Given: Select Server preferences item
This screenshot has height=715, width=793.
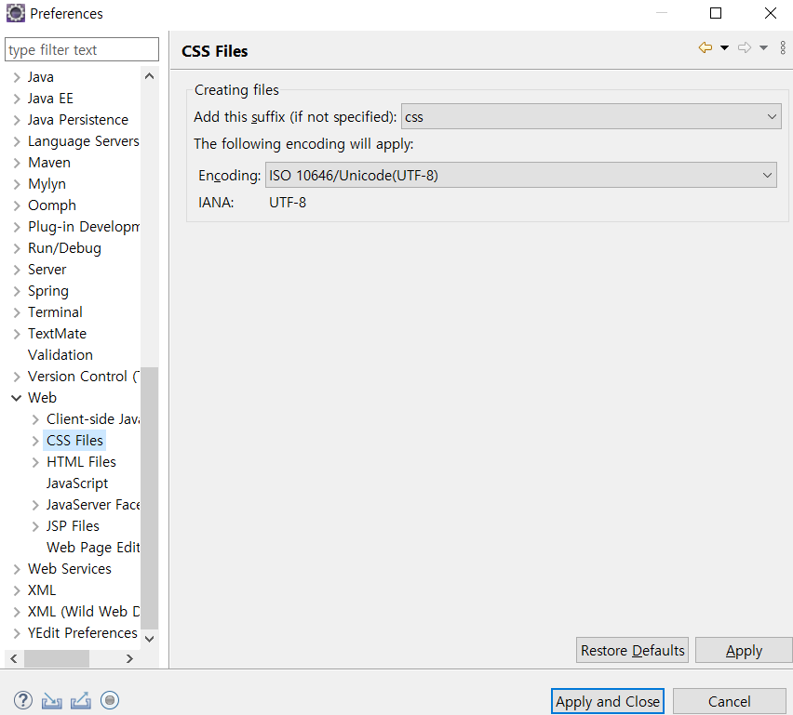Looking at the screenshot, I should (47, 270).
